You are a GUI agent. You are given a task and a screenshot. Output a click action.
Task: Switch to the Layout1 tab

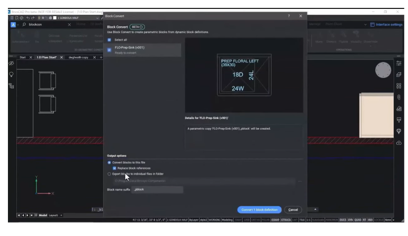(54, 215)
